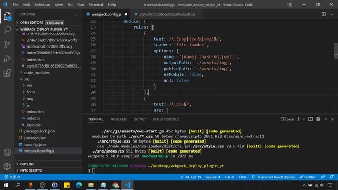
Task: Kill terminal with trash icon
Action: click(x=318, y=119)
